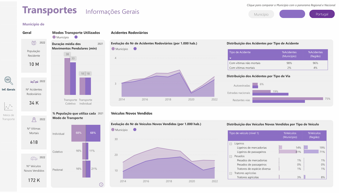
Task: Select the Autoestradas 6% bar
Action: pyautogui.click(x=255, y=84)
